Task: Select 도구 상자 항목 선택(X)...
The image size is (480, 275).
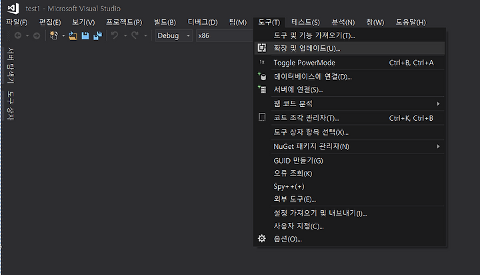Action: (x=349, y=132)
